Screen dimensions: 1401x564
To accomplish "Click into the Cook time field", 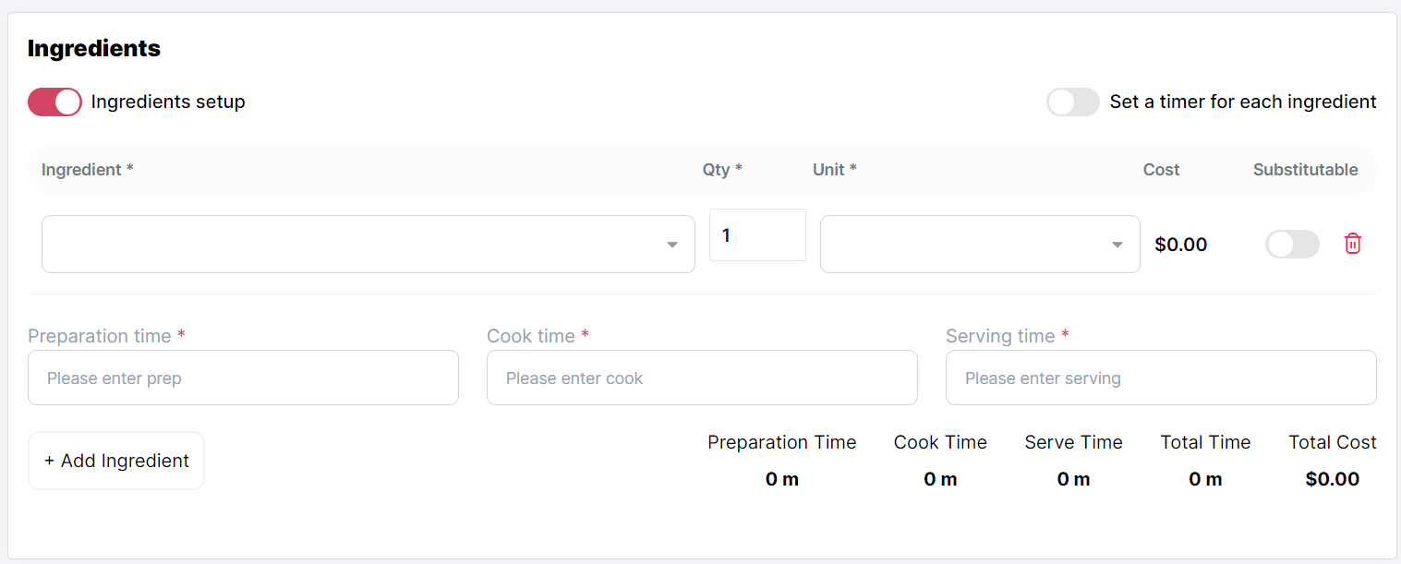I will click(x=701, y=378).
